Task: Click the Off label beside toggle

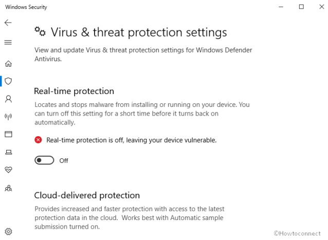Action: pyautogui.click(x=64, y=161)
